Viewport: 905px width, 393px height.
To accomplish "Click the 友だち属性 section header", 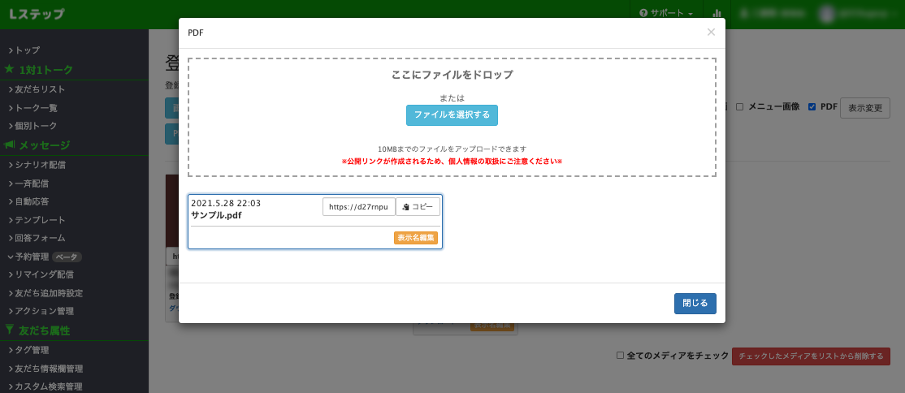I will pyautogui.click(x=45, y=330).
